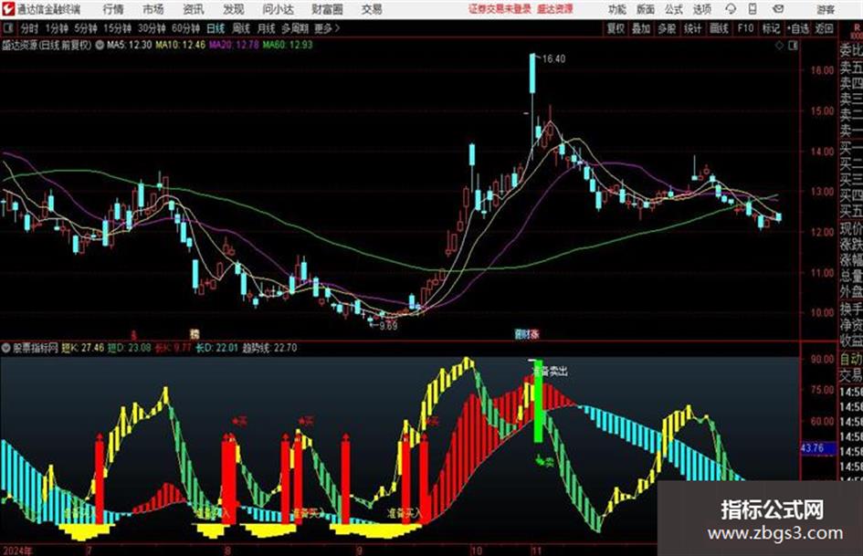Viewport: 863px width, 556px height.
Task: Add stock via the 自选 button
Action: pos(797,28)
